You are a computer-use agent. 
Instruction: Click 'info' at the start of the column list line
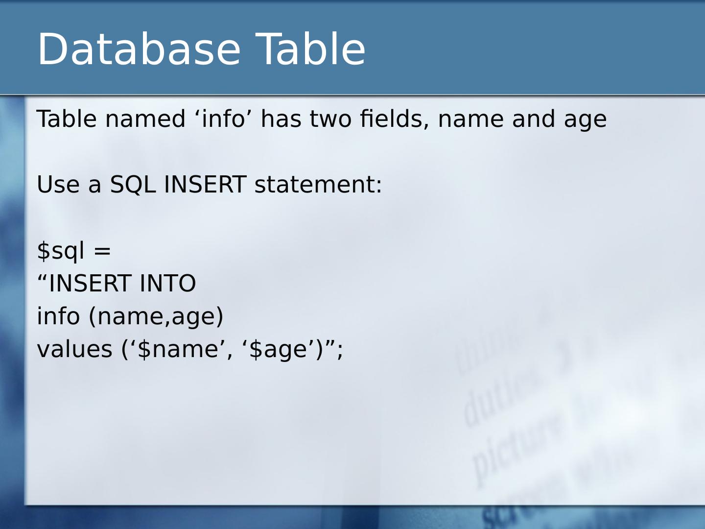pyautogui.click(x=58, y=316)
